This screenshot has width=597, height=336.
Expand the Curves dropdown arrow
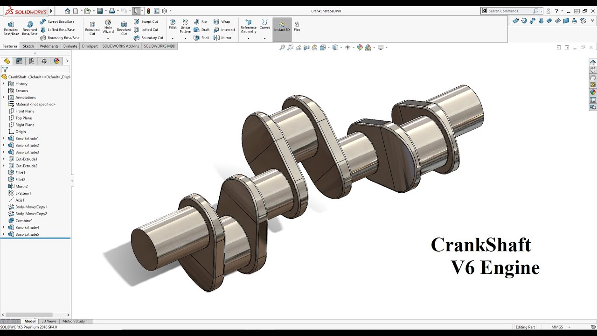(265, 38)
